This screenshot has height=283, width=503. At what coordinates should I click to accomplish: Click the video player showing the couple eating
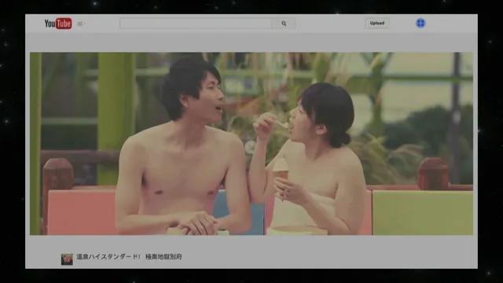251,143
